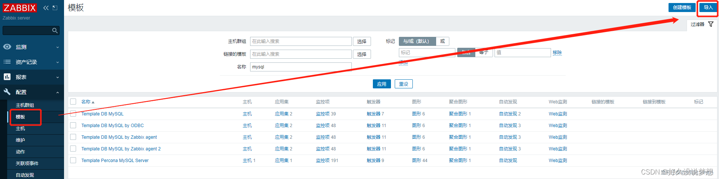Click 选择 next to 主机群组

point(362,41)
